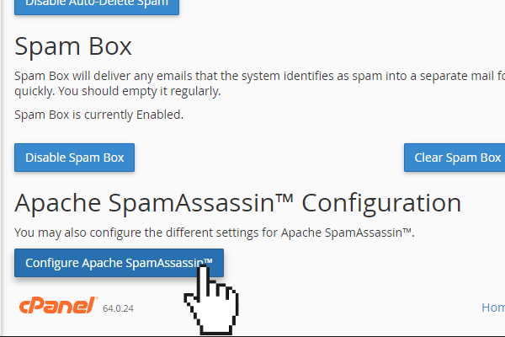This screenshot has width=505, height=337.
Task: Click the cPanel logo
Action: pos(58,305)
